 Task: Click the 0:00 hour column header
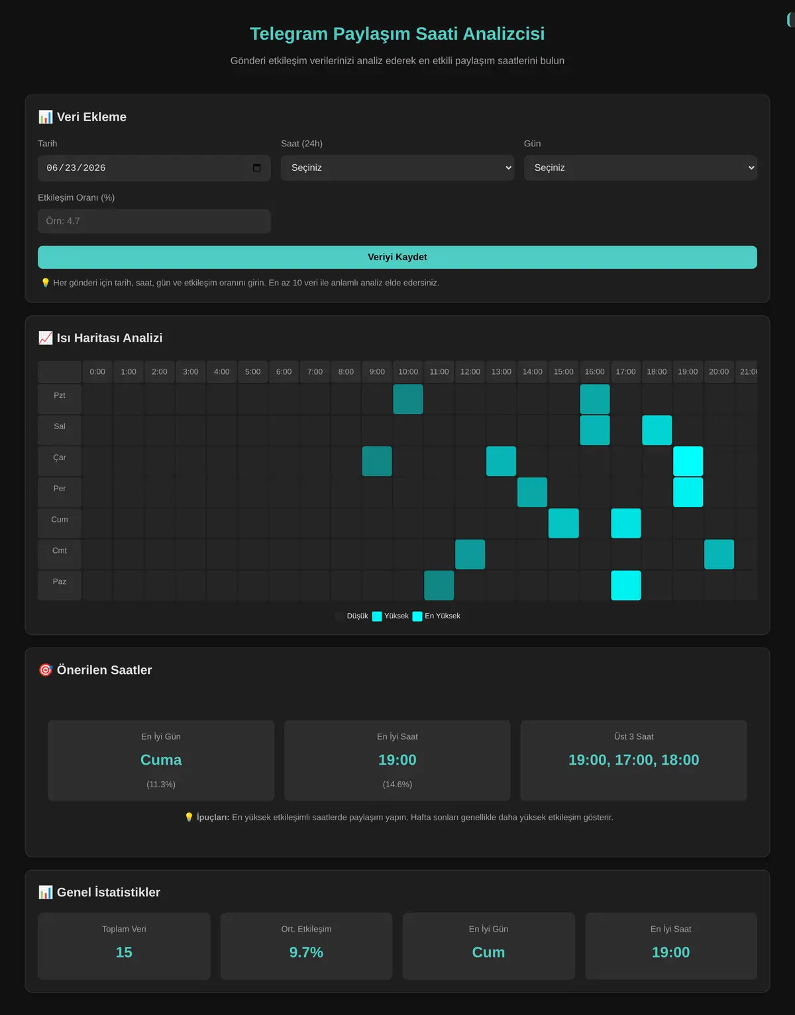coord(97,372)
